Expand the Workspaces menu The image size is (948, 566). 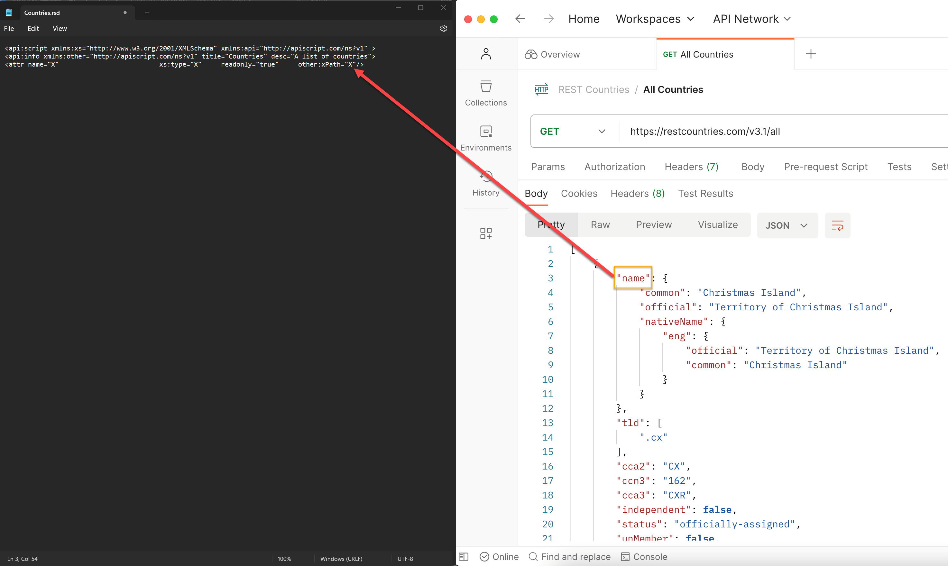(655, 19)
